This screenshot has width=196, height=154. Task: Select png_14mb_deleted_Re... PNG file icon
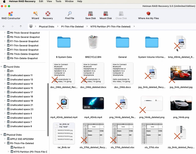122,103
